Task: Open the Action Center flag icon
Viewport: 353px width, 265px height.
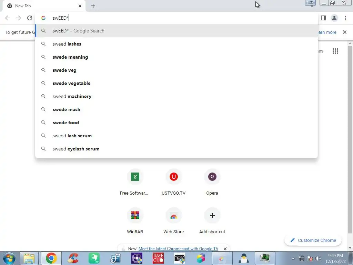Action: (x=310, y=258)
